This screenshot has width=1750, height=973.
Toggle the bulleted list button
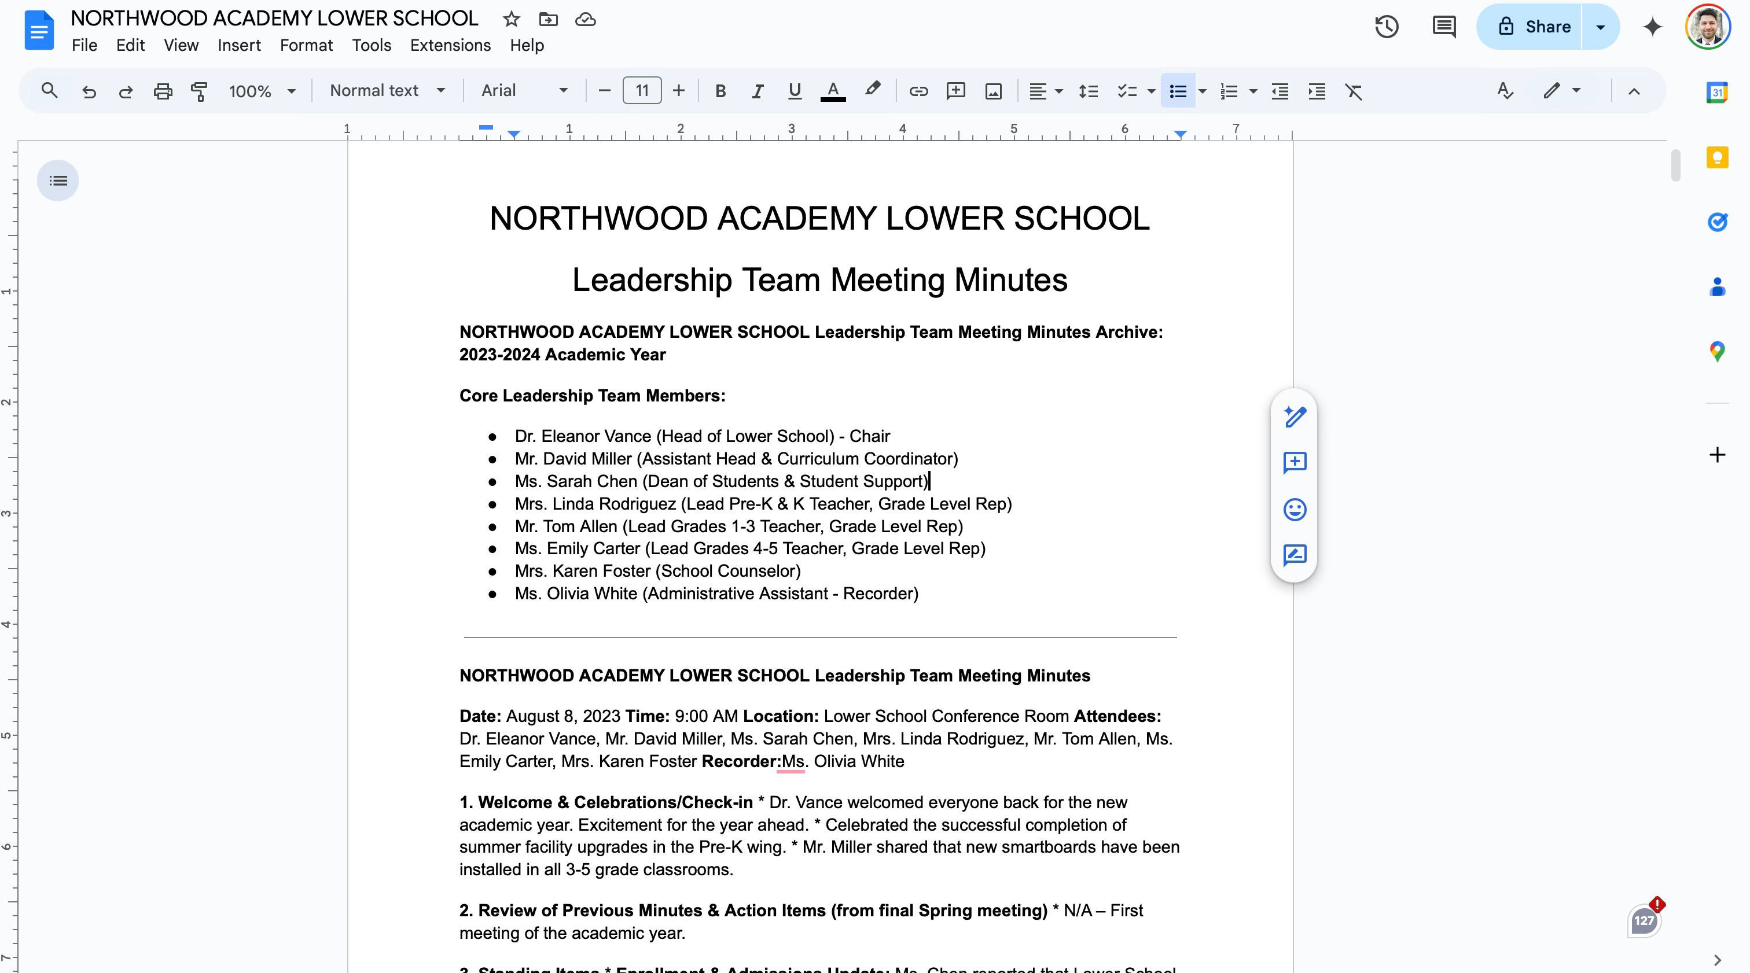pos(1178,91)
